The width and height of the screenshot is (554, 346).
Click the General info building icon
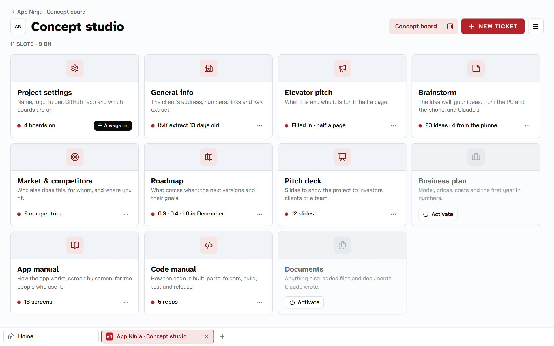pos(209,68)
